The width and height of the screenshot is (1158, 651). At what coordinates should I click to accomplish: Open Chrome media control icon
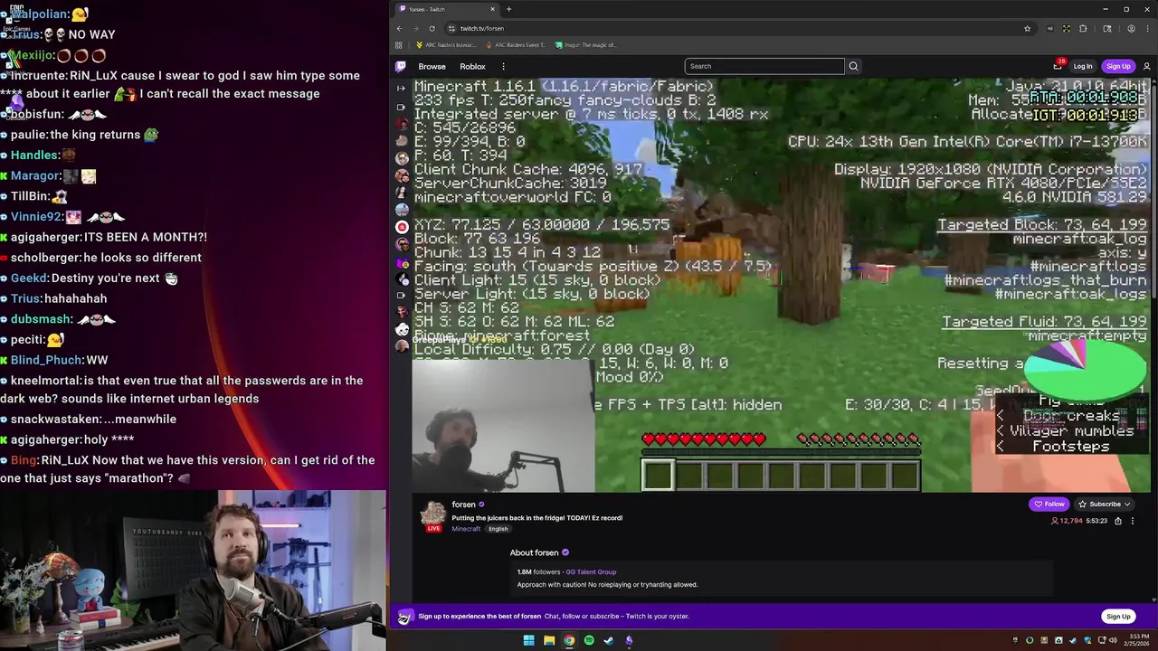click(x=1107, y=28)
